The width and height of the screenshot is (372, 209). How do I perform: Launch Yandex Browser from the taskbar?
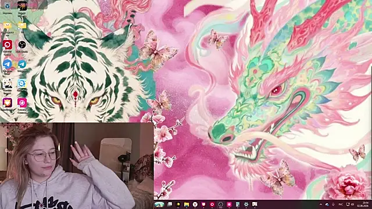[195, 204]
